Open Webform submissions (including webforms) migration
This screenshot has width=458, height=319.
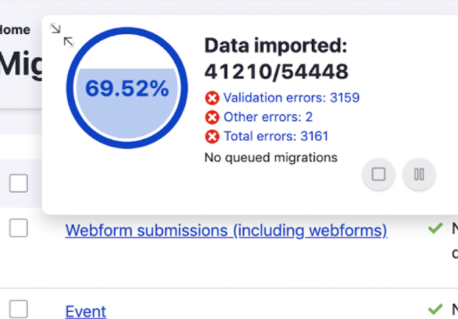(x=226, y=230)
